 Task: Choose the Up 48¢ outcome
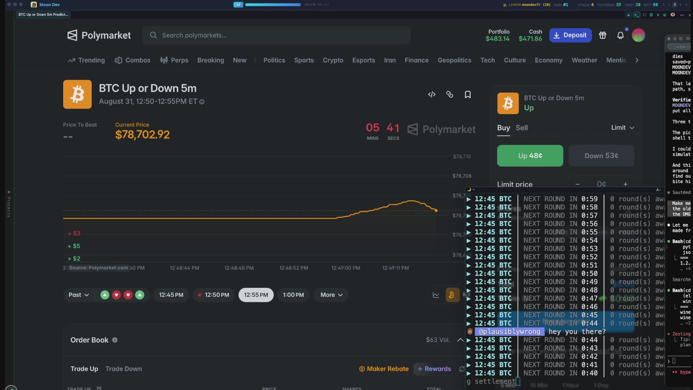click(x=530, y=156)
